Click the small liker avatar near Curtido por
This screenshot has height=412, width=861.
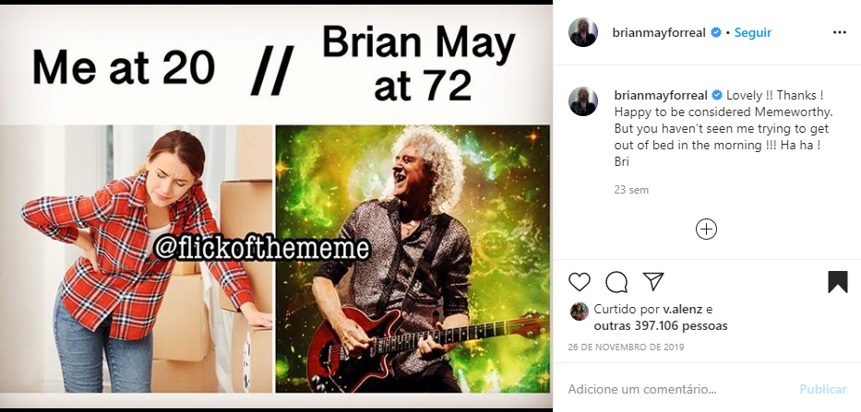(x=580, y=311)
